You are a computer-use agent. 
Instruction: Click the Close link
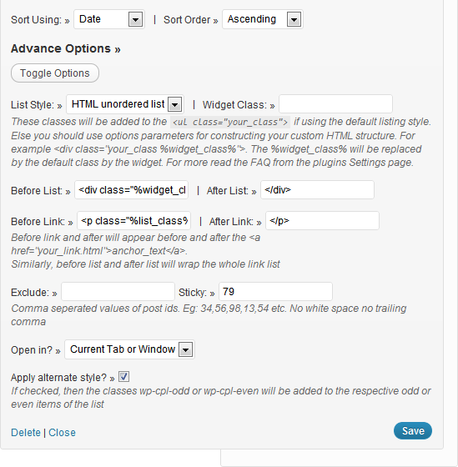(62, 433)
